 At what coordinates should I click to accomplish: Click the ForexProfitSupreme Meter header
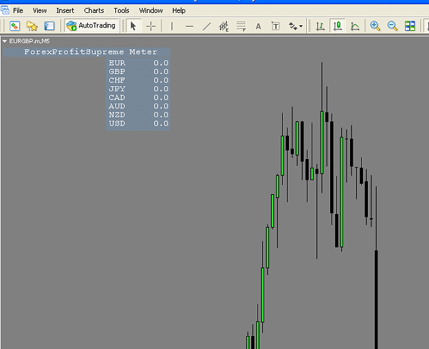86,51
